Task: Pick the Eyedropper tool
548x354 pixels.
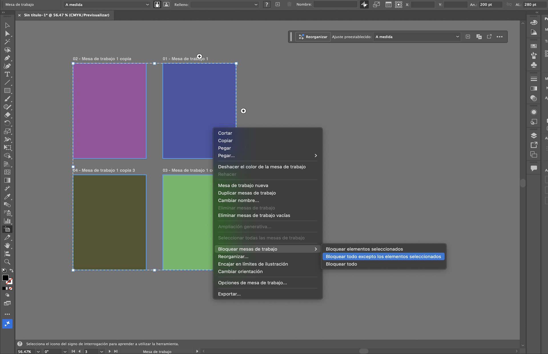Action: point(7,197)
